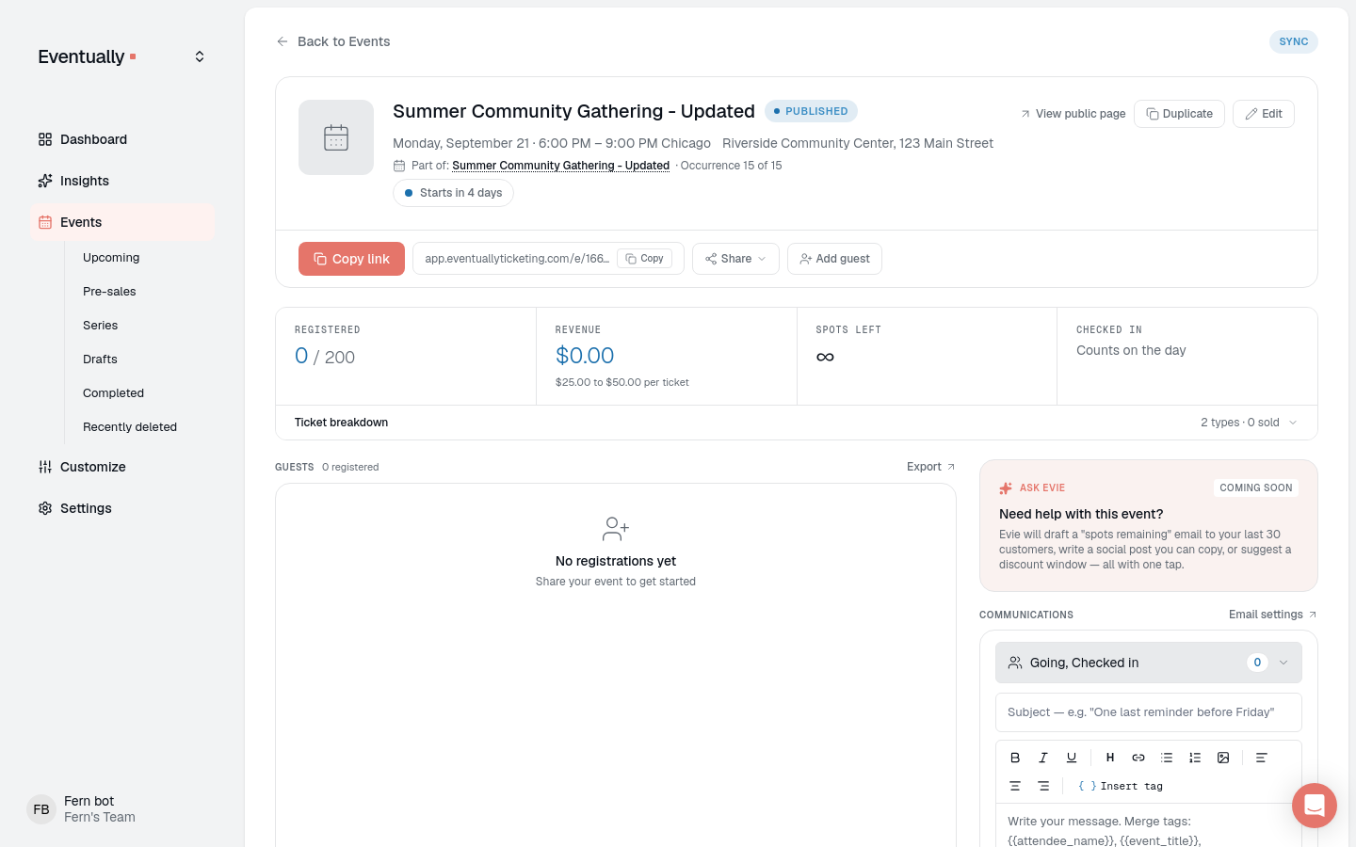Go to Upcoming events

pos(111,258)
